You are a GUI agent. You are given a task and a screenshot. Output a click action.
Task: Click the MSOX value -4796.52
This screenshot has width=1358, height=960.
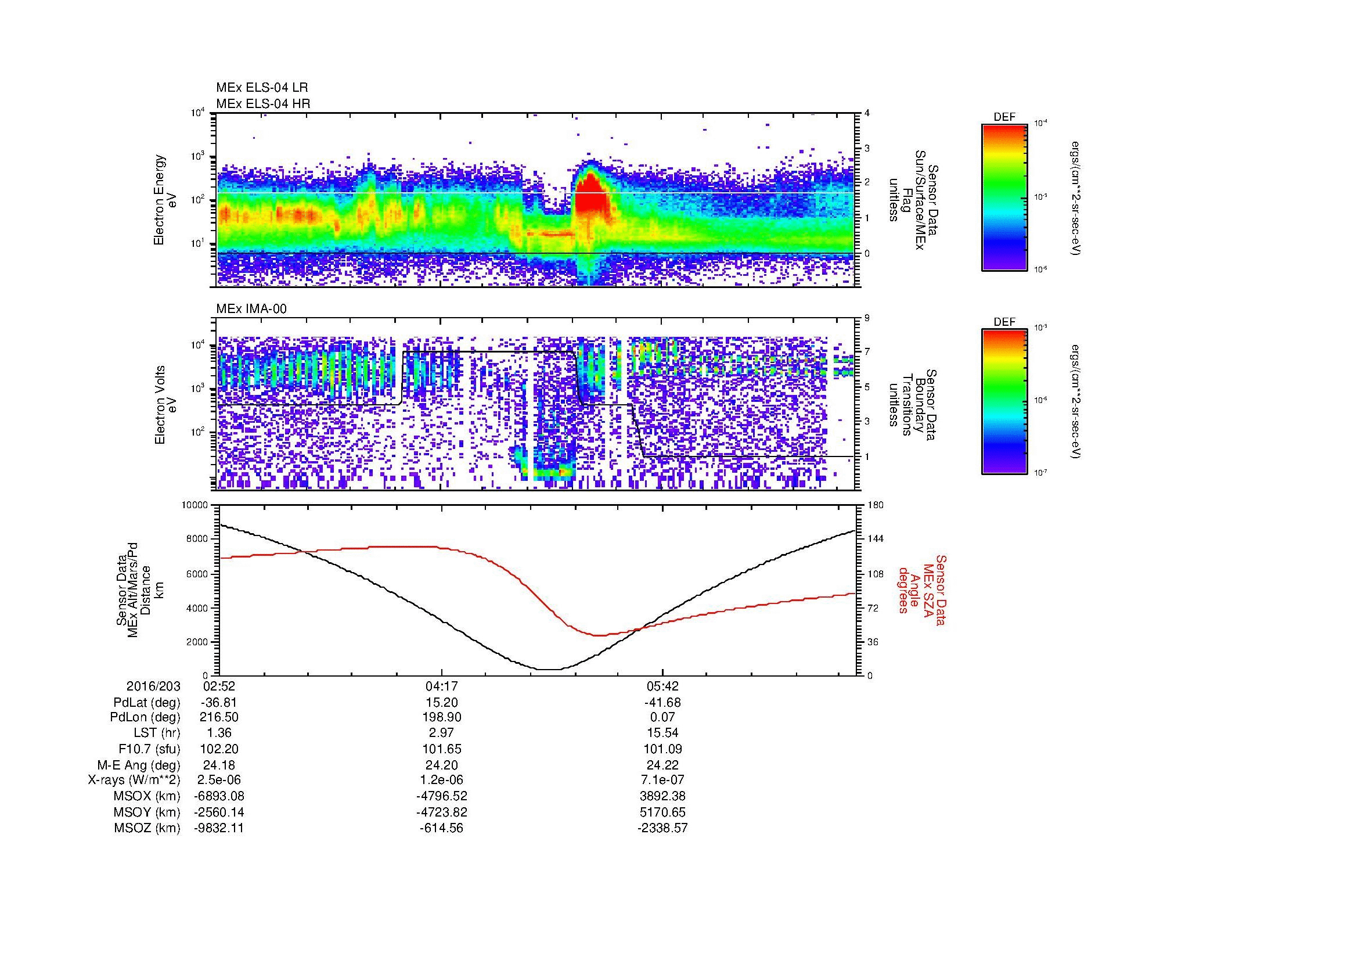(442, 796)
